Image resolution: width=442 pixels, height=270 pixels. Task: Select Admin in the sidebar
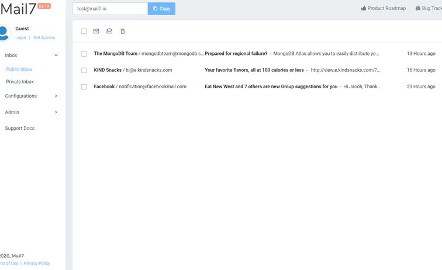(x=12, y=112)
